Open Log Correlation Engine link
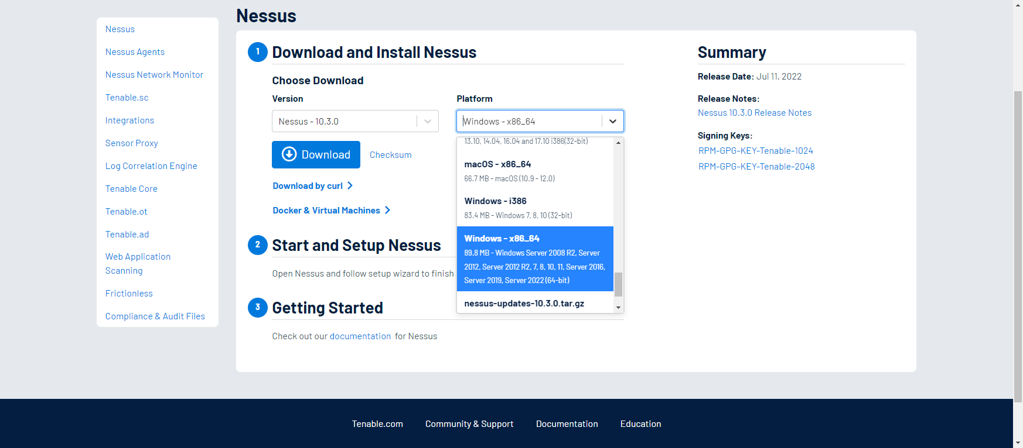Viewport: 1023px width, 448px height. pyautogui.click(x=151, y=166)
